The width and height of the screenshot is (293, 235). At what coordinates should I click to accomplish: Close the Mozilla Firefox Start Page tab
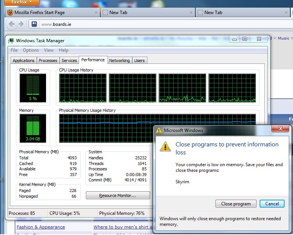pos(96,13)
